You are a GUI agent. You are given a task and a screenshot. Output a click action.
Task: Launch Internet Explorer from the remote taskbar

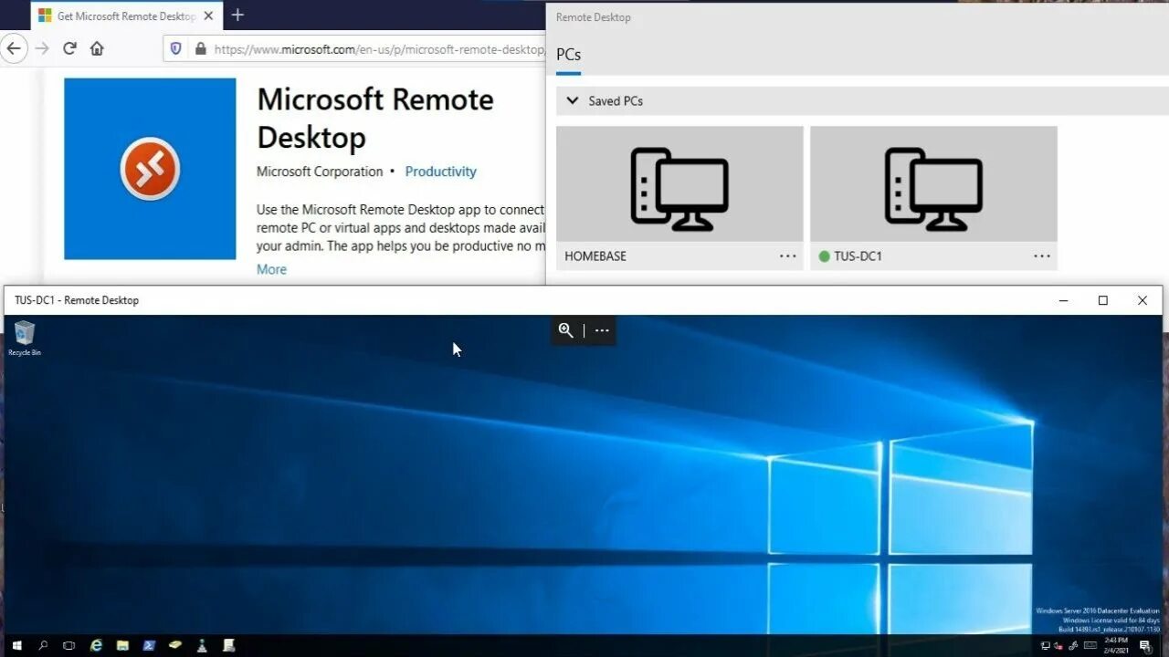[x=96, y=646]
